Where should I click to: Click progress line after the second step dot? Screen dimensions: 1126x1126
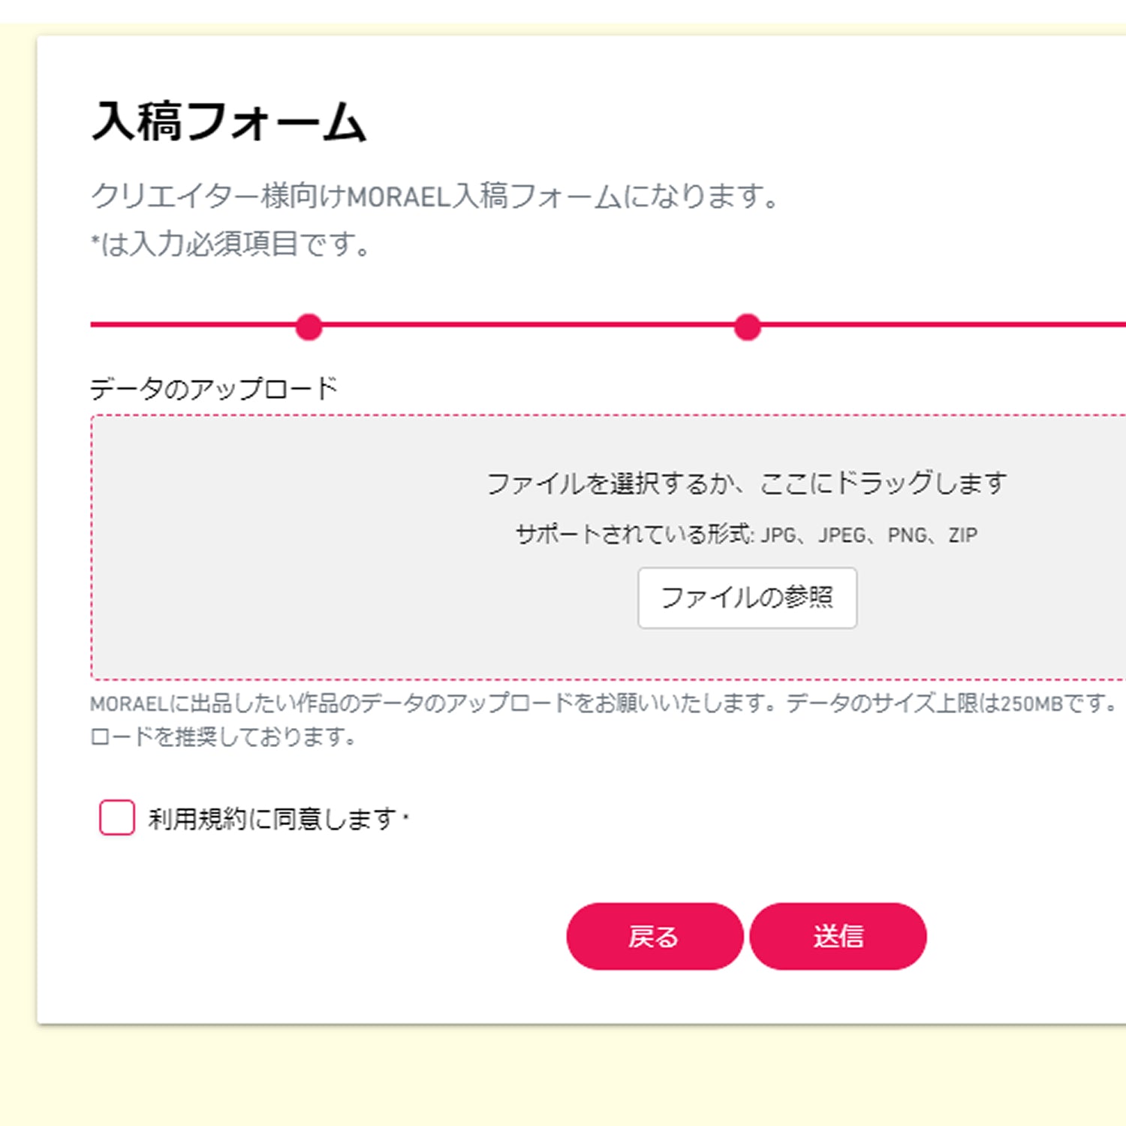click(x=938, y=325)
